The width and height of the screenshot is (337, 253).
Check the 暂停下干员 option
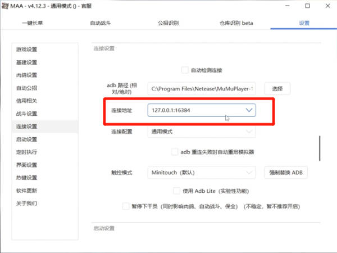126,206
